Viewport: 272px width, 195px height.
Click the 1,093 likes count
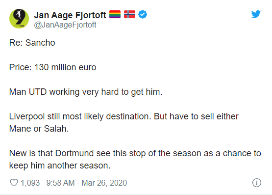30,183
